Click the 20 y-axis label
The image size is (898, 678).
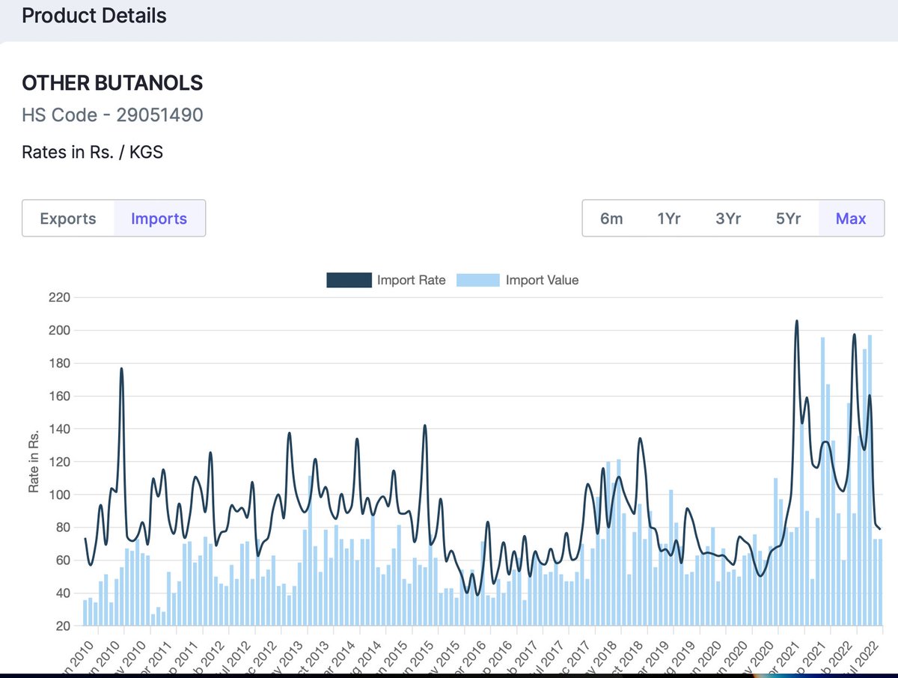coord(63,626)
